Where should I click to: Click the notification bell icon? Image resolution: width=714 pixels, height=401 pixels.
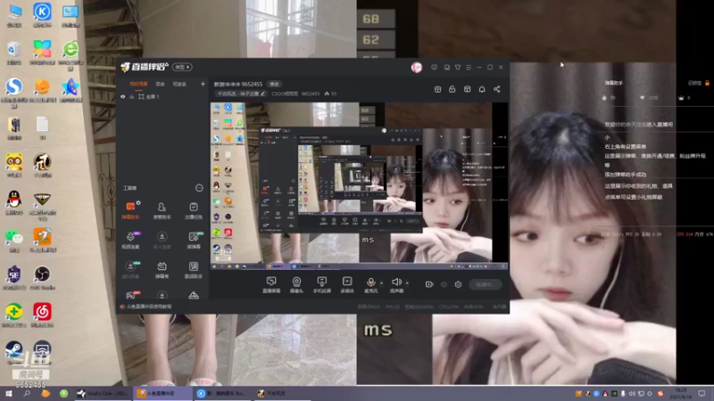[x=482, y=89]
